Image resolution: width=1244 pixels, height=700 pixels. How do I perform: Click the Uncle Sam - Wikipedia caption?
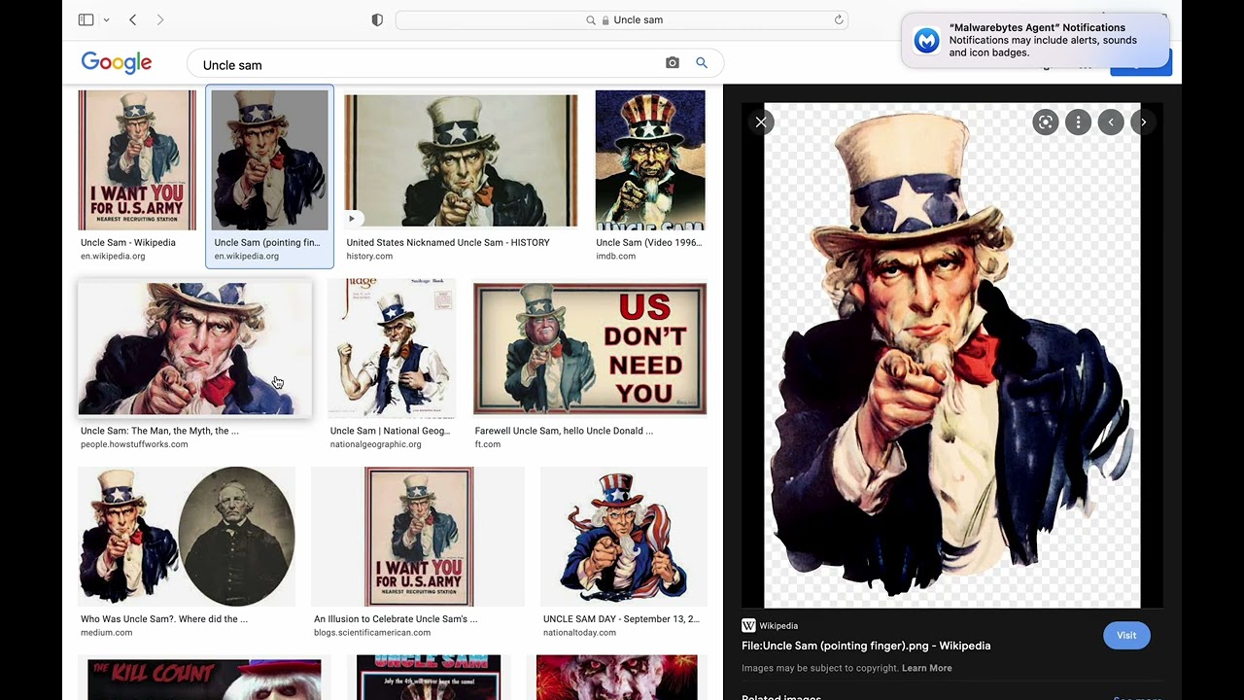[x=128, y=243]
